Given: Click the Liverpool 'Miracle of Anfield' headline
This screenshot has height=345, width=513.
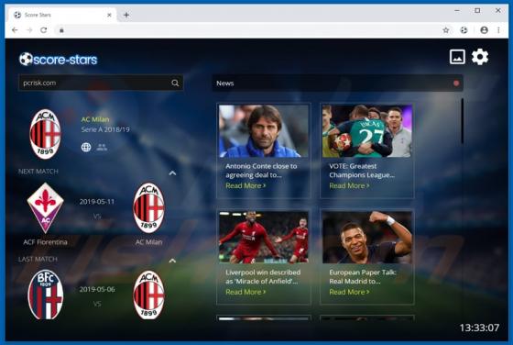Looking at the screenshot, I should click(x=263, y=277).
